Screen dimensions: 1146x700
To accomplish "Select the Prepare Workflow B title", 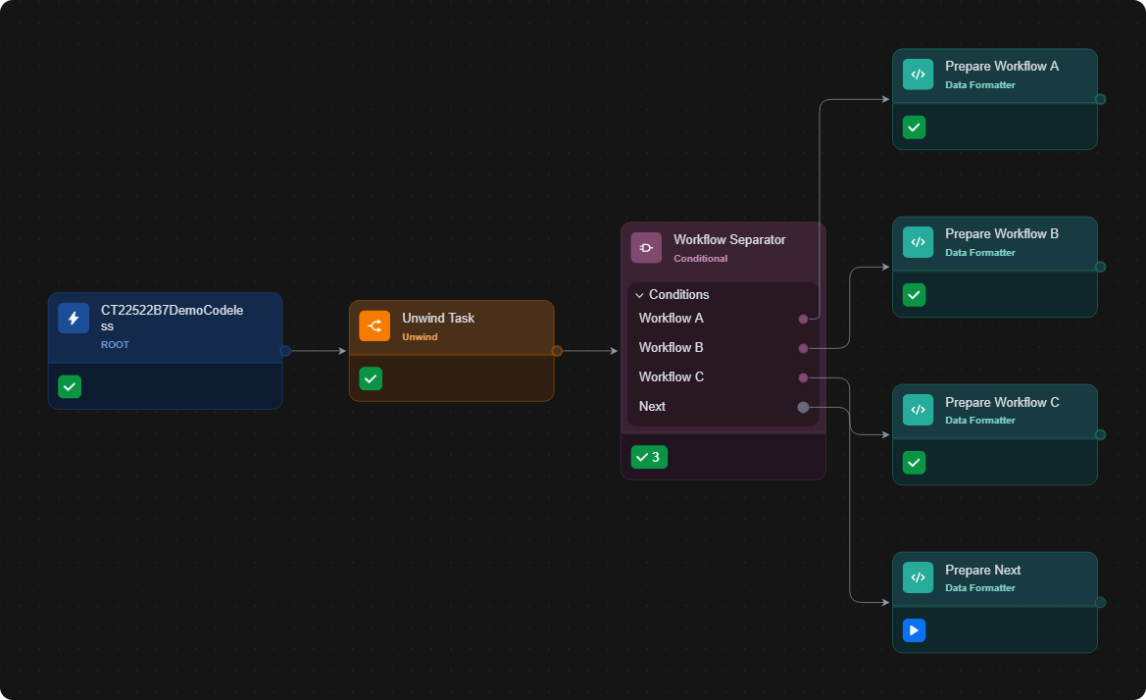I will click(1001, 233).
